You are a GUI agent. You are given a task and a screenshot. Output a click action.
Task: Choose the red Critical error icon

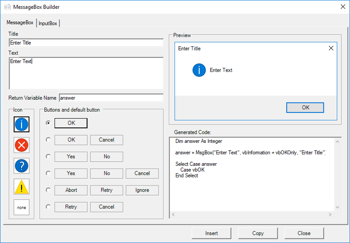tap(22, 145)
